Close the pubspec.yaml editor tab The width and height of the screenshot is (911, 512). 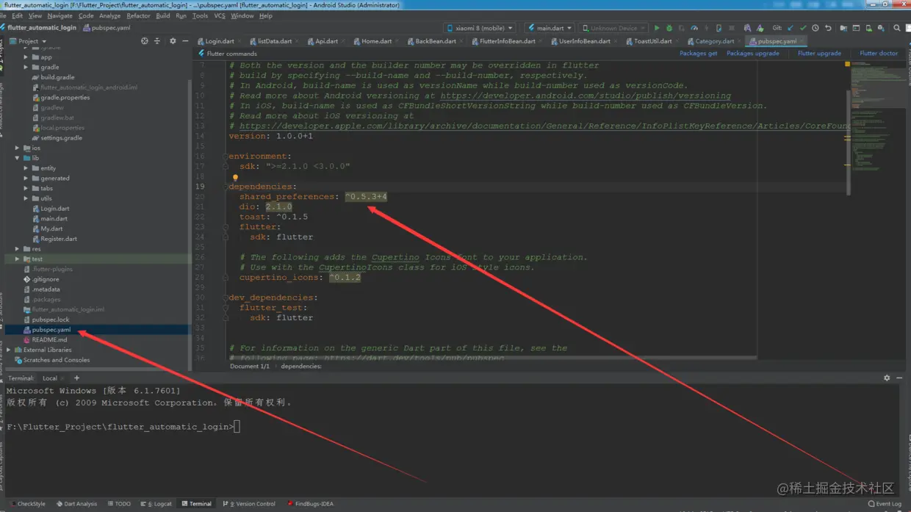(802, 41)
